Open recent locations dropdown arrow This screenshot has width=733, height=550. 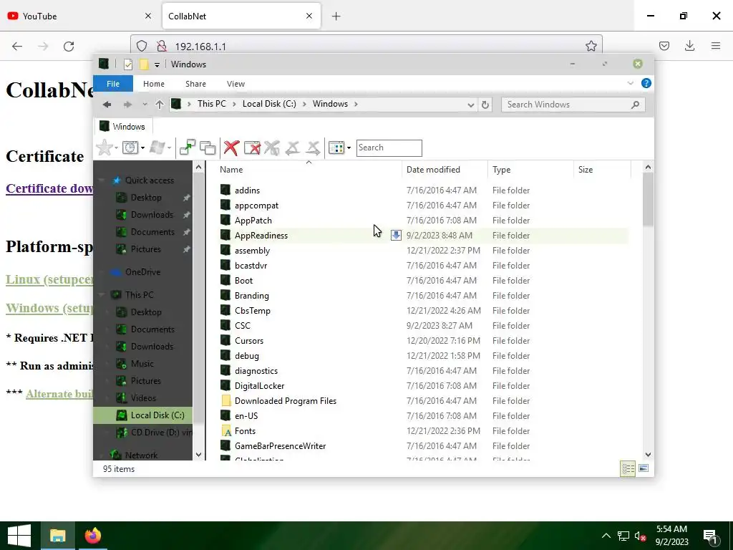(145, 105)
